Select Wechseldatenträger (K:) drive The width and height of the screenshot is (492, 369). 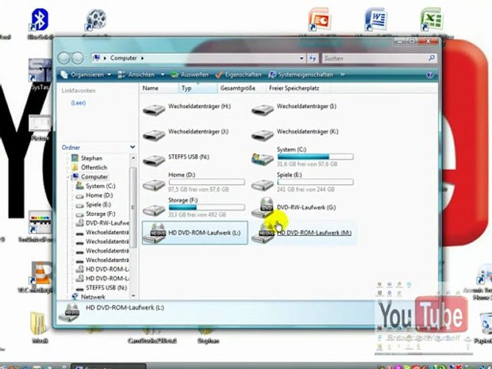(295, 135)
